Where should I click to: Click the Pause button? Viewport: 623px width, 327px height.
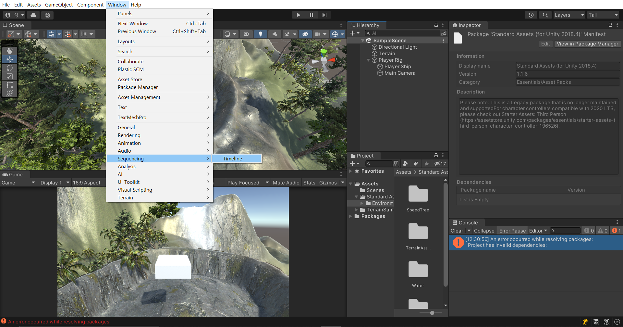click(x=311, y=15)
